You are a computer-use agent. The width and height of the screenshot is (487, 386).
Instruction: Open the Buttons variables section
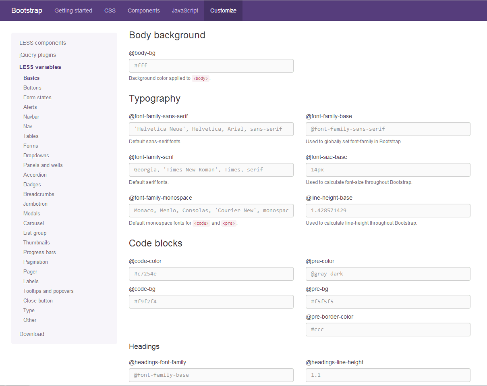(x=32, y=88)
